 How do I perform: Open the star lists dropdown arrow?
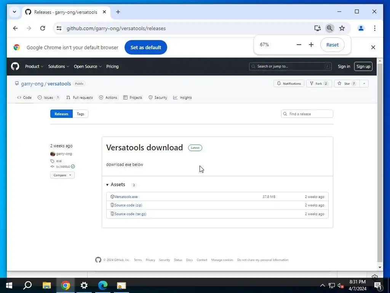click(364, 84)
